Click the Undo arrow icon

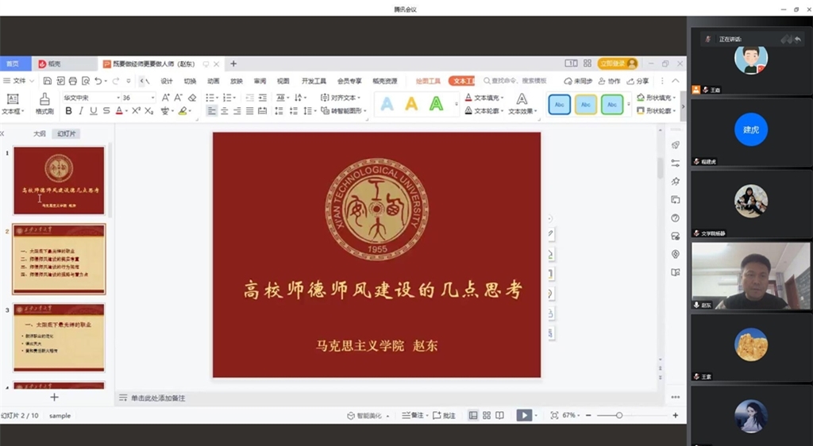pos(98,81)
